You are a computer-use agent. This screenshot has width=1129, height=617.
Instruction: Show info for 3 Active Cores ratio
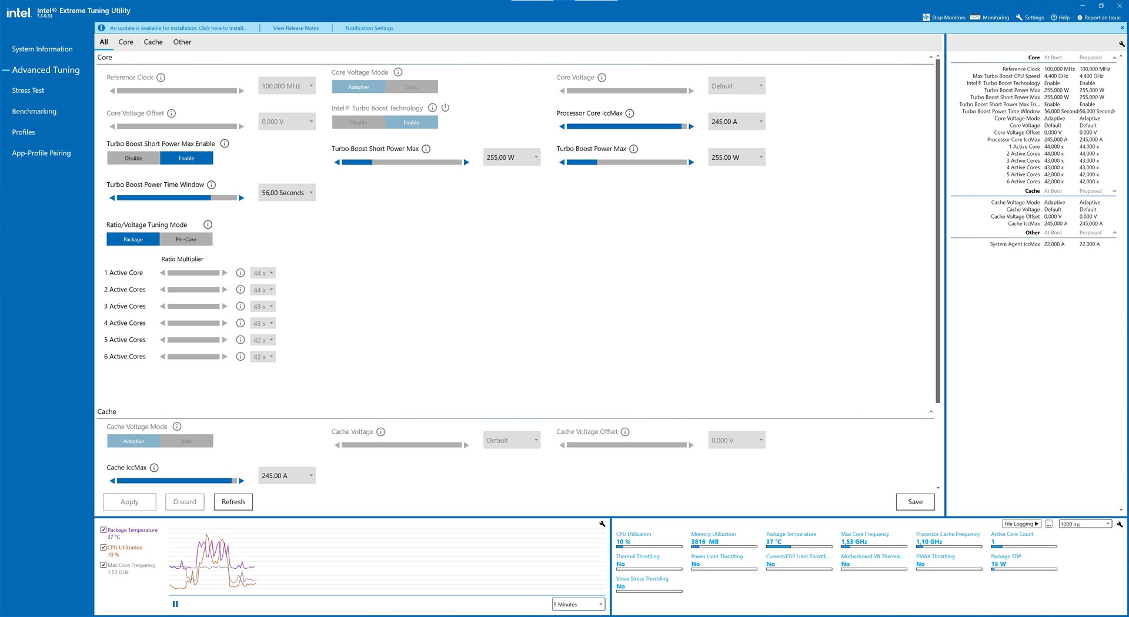click(x=241, y=306)
